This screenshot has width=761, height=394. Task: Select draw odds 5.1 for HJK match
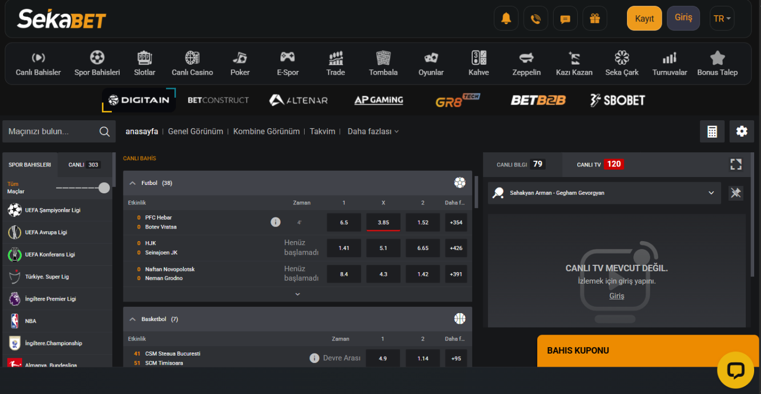click(383, 248)
